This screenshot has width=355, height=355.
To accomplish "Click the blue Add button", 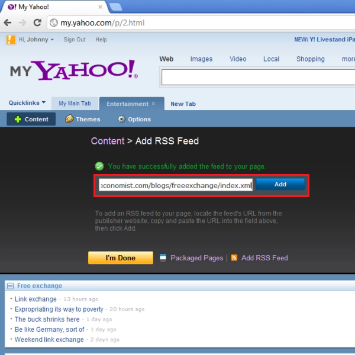I will [x=280, y=184].
